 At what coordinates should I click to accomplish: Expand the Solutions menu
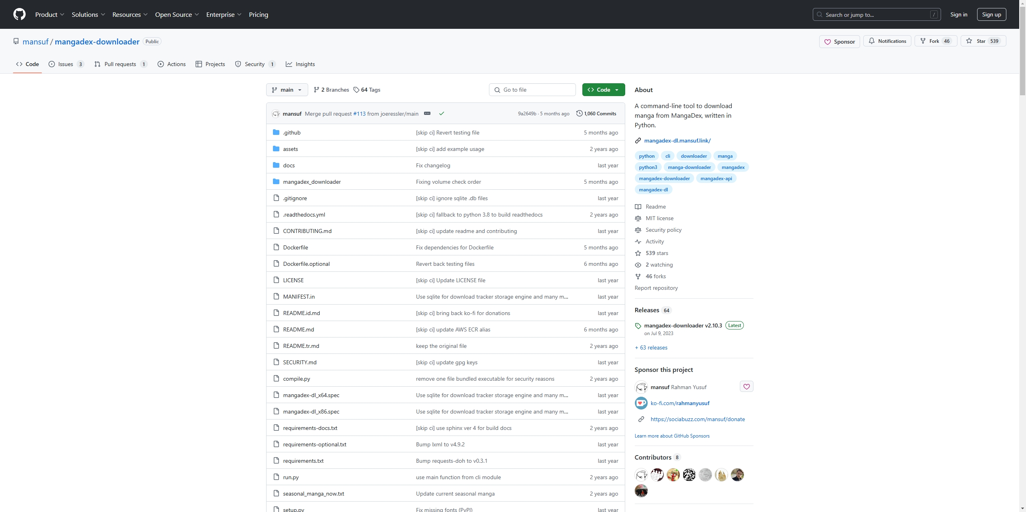point(89,14)
